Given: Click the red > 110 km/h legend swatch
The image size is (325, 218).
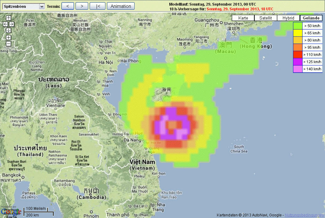Looking at the screenshot, I should click(298, 55).
